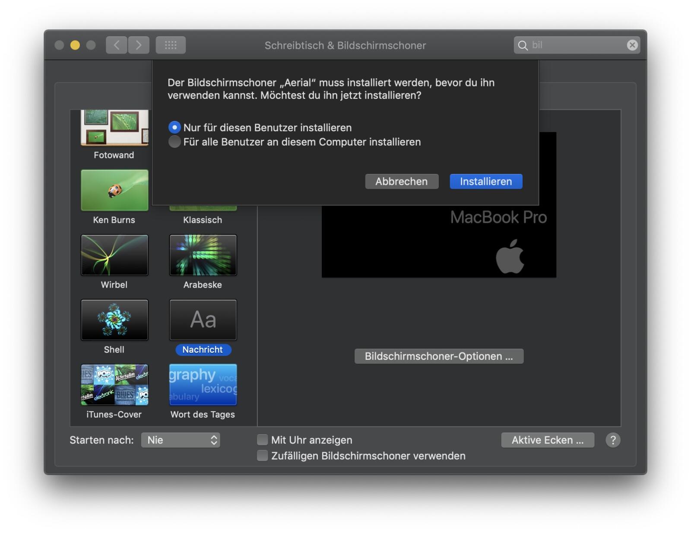This screenshot has height=533, width=691.
Task: Select the Wort des Tages screensaver
Action: [203, 384]
